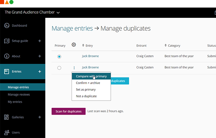The height and width of the screenshot is (138, 216).
Task: Click the About info icon
Action: tap(6, 56)
